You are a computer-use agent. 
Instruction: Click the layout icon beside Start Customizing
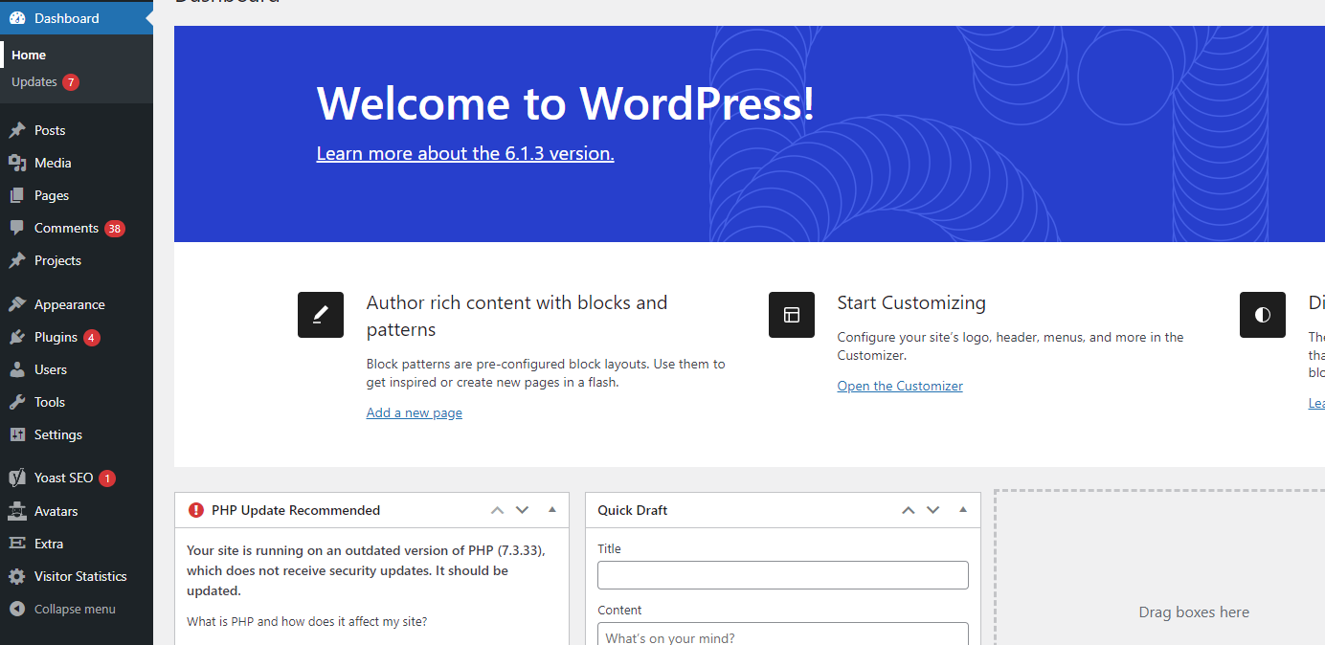tap(792, 315)
